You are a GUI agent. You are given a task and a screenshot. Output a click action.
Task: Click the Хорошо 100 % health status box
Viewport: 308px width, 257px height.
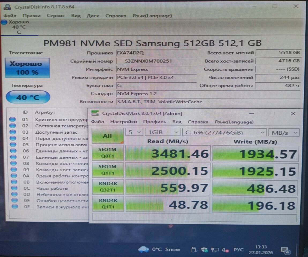click(x=27, y=68)
